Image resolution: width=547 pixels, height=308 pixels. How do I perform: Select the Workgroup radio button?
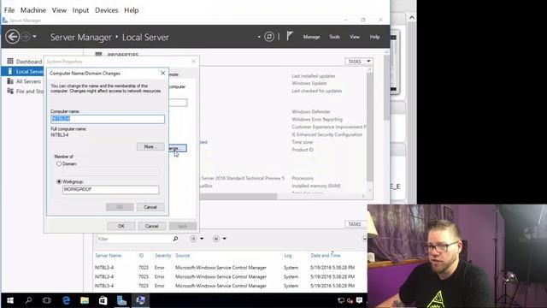59,181
